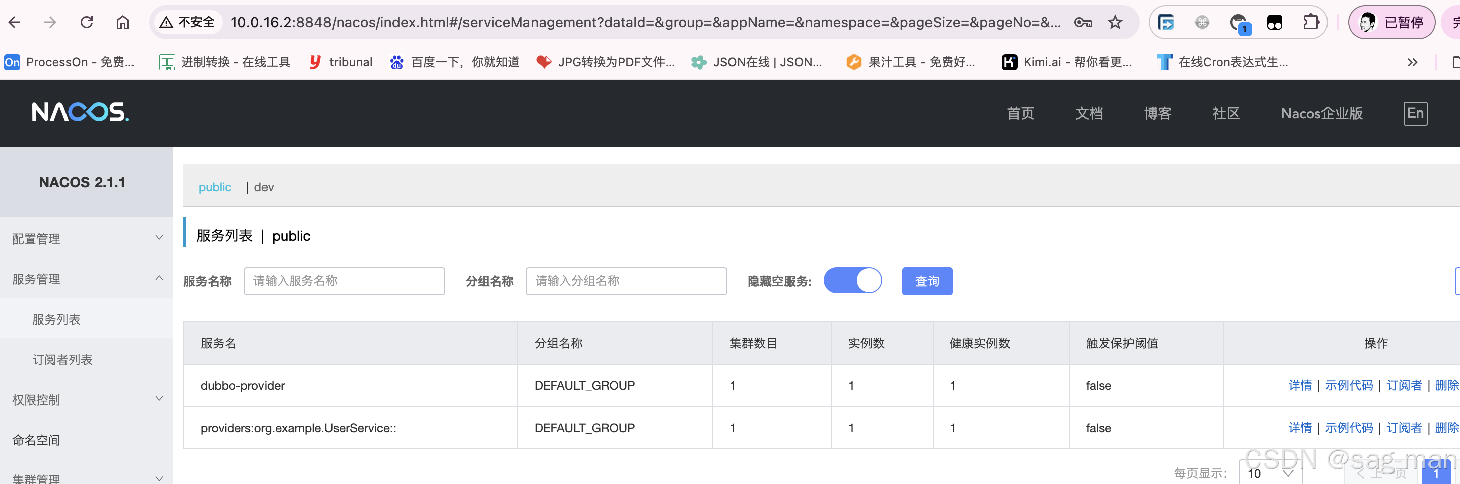Focus the 分组名称 input field
The width and height of the screenshot is (1460, 484).
click(626, 281)
